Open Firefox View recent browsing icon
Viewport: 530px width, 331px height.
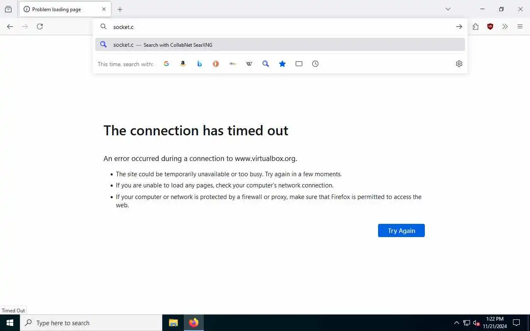pyautogui.click(x=8, y=9)
